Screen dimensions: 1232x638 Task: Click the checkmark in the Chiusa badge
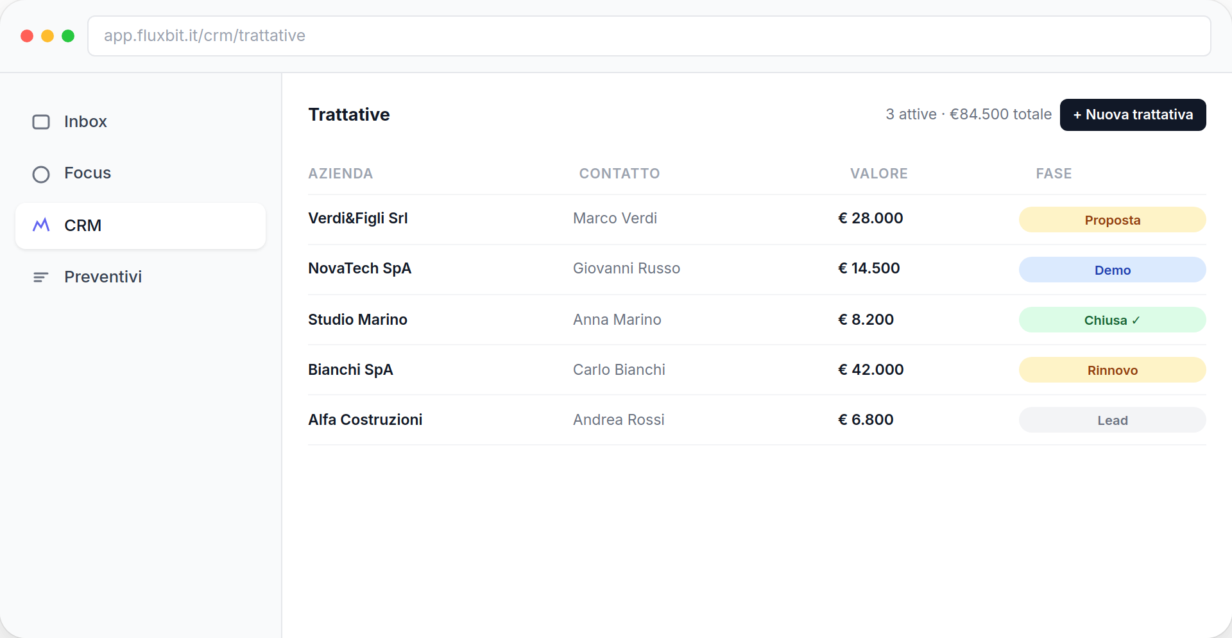tap(1136, 320)
